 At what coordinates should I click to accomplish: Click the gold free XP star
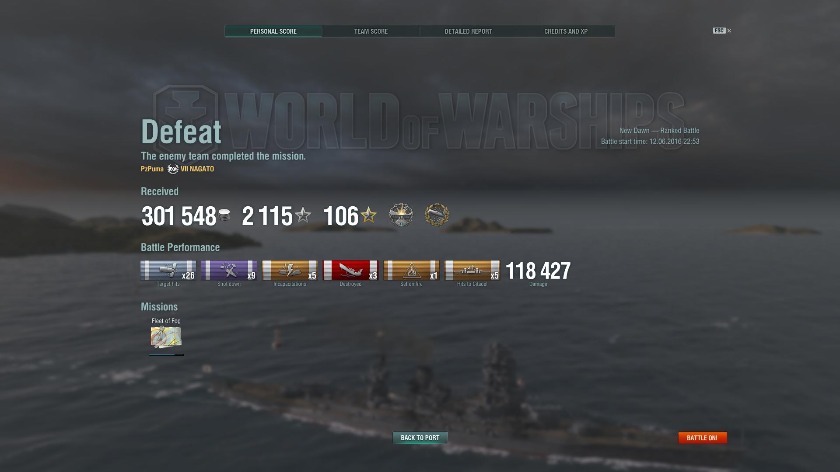(x=368, y=215)
